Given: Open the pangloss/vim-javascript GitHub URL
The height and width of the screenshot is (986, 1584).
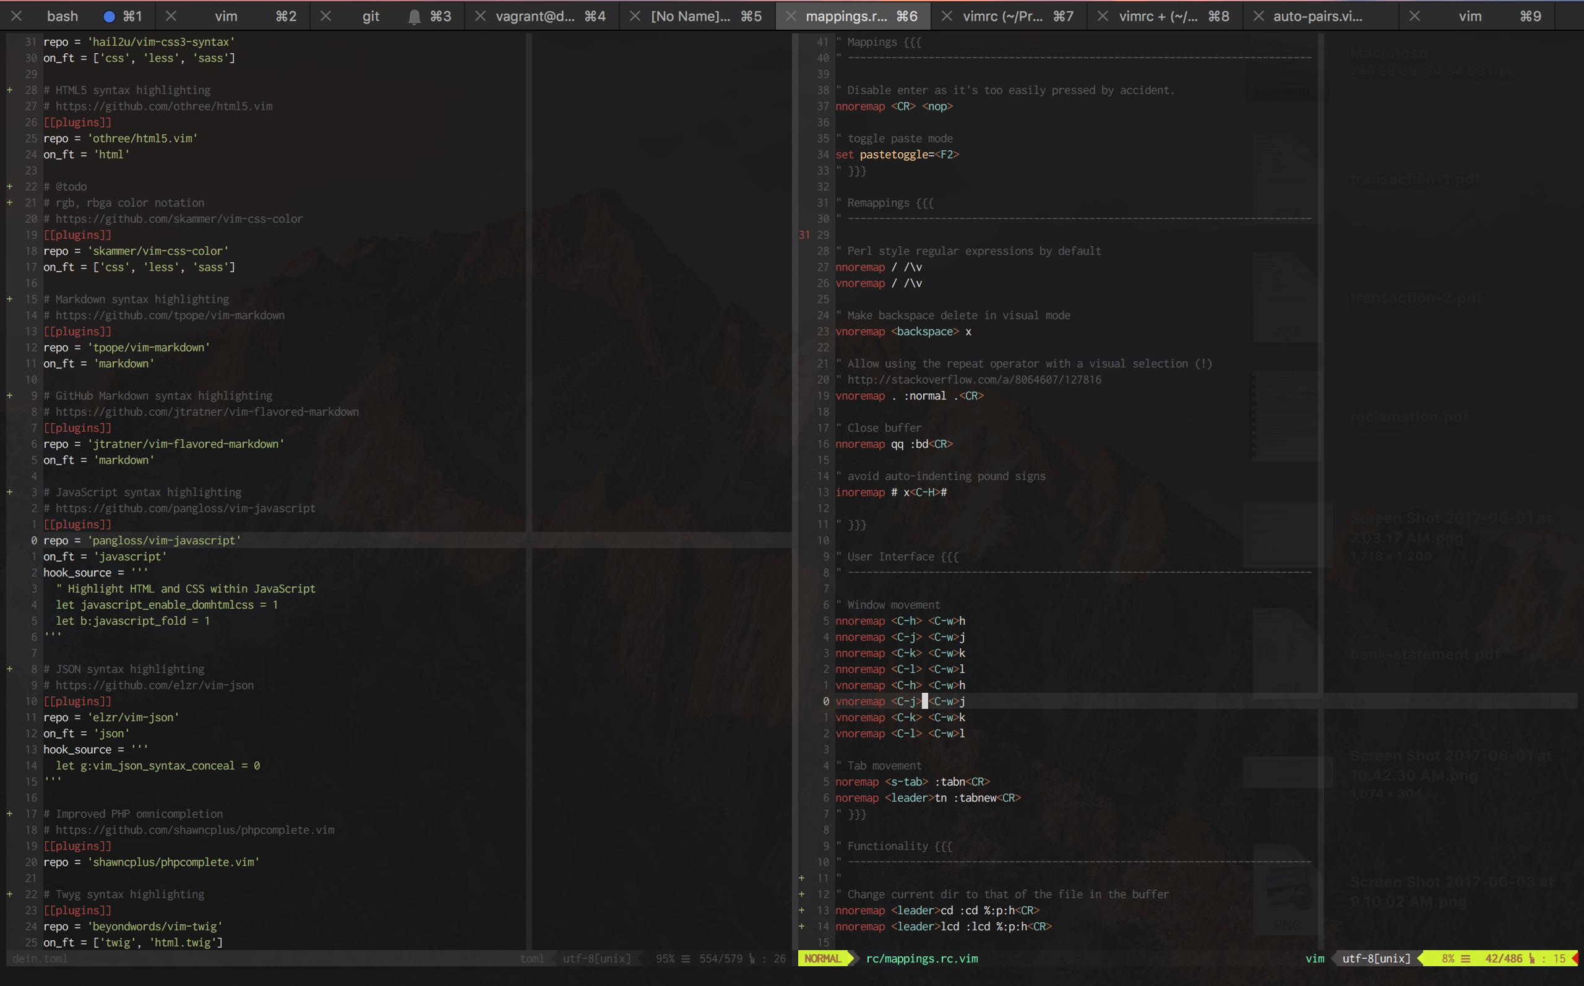Looking at the screenshot, I should click(184, 508).
